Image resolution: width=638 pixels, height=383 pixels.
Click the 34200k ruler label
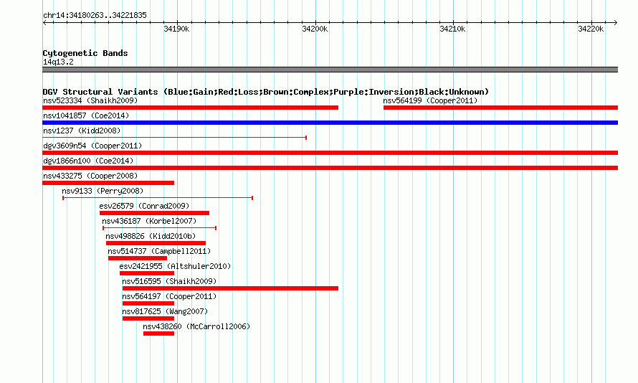[315, 29]
